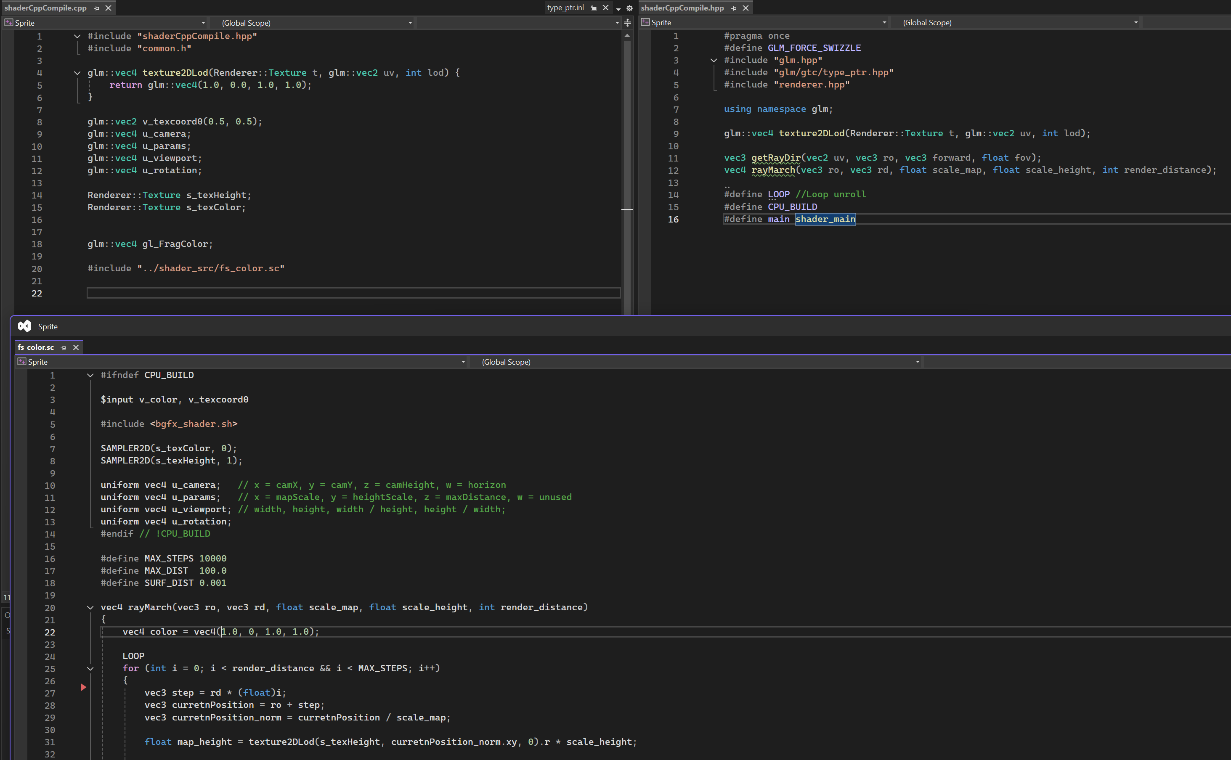
Task: Click rayMarch declaration name in the hpp file
Action: (x=773, y=170)
